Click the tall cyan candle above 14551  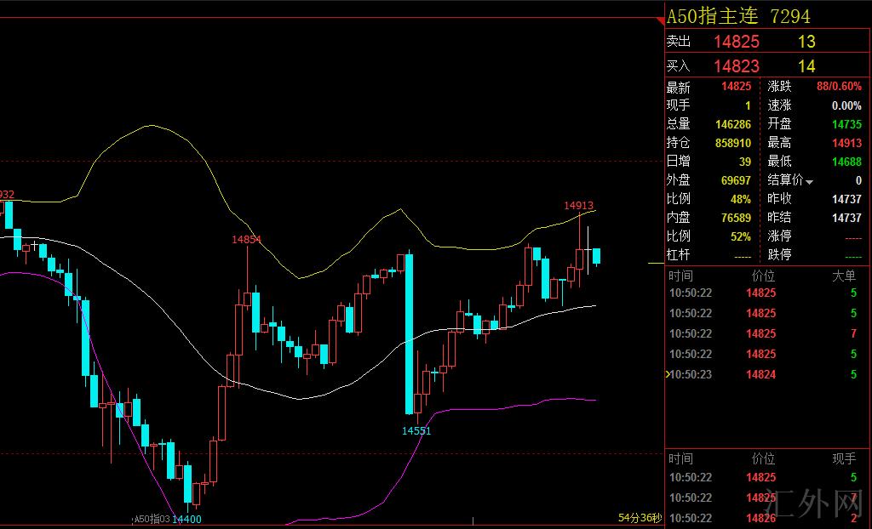click(x=410, y=334)
